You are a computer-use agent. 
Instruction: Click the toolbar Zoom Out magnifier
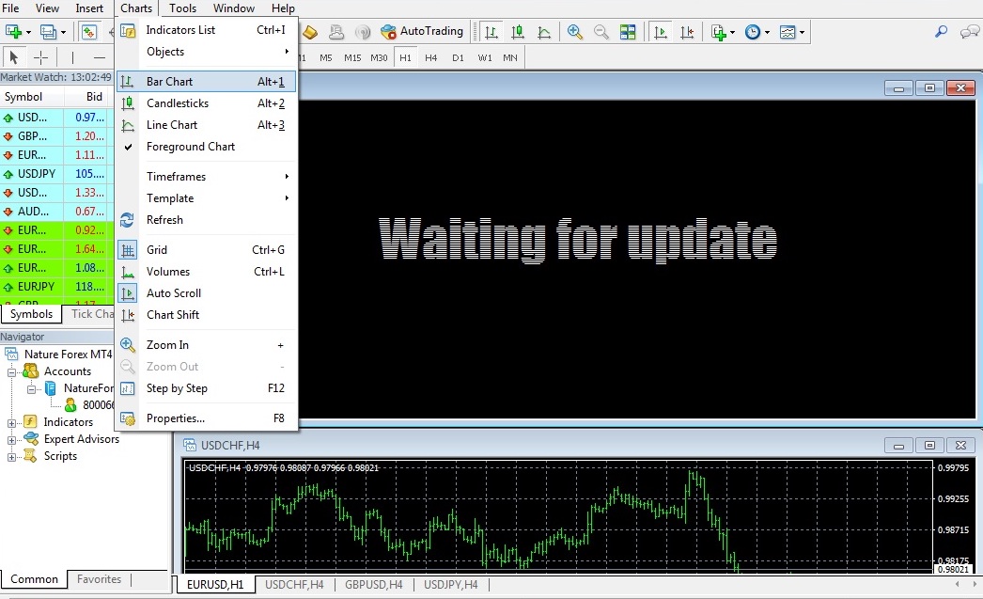click(601, 31)
